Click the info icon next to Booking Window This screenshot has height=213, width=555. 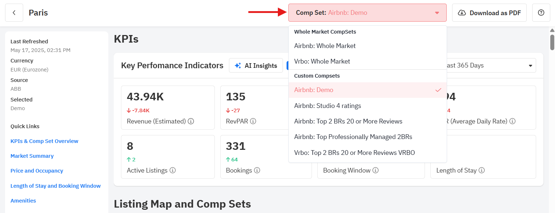[x=376, y=170]
